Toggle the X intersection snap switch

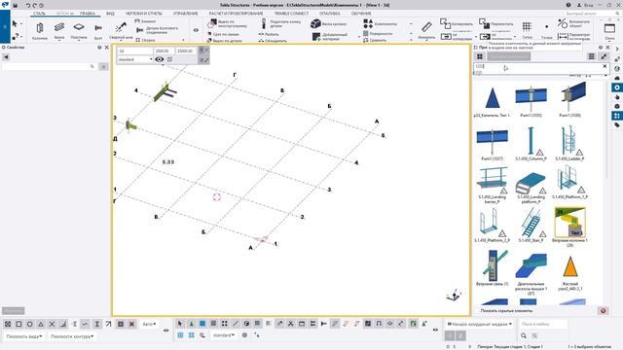click(52, 324)
